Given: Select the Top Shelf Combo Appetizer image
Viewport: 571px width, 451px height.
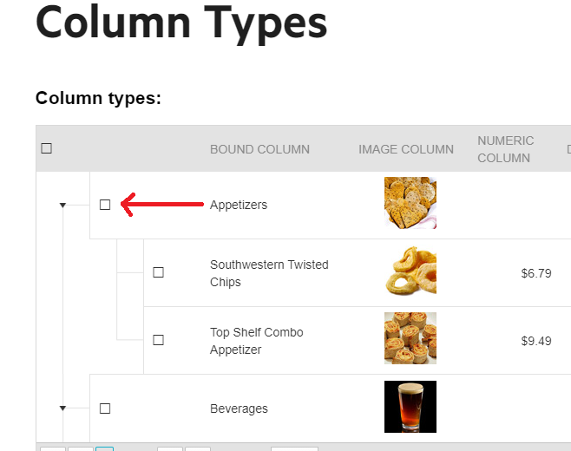Looking at the screenshot, I should coord(410,338).
